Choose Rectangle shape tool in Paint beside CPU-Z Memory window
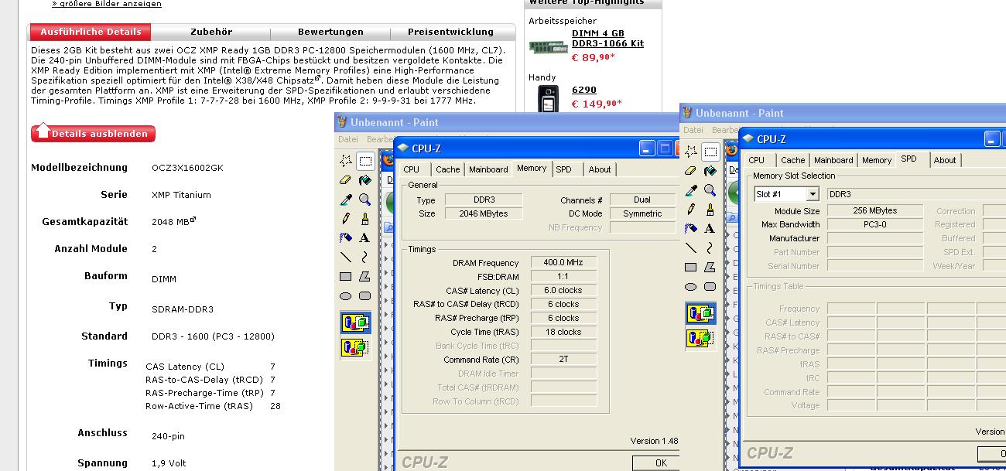1006x471 pixels. (345, 277)
